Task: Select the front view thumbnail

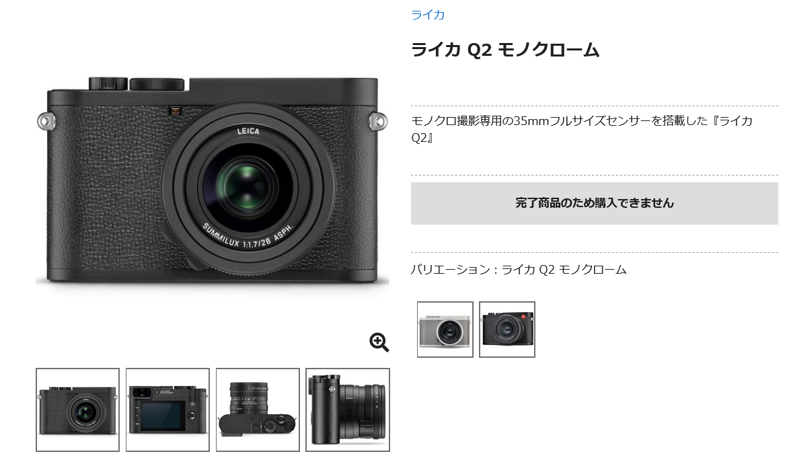Action: [77, 410]
